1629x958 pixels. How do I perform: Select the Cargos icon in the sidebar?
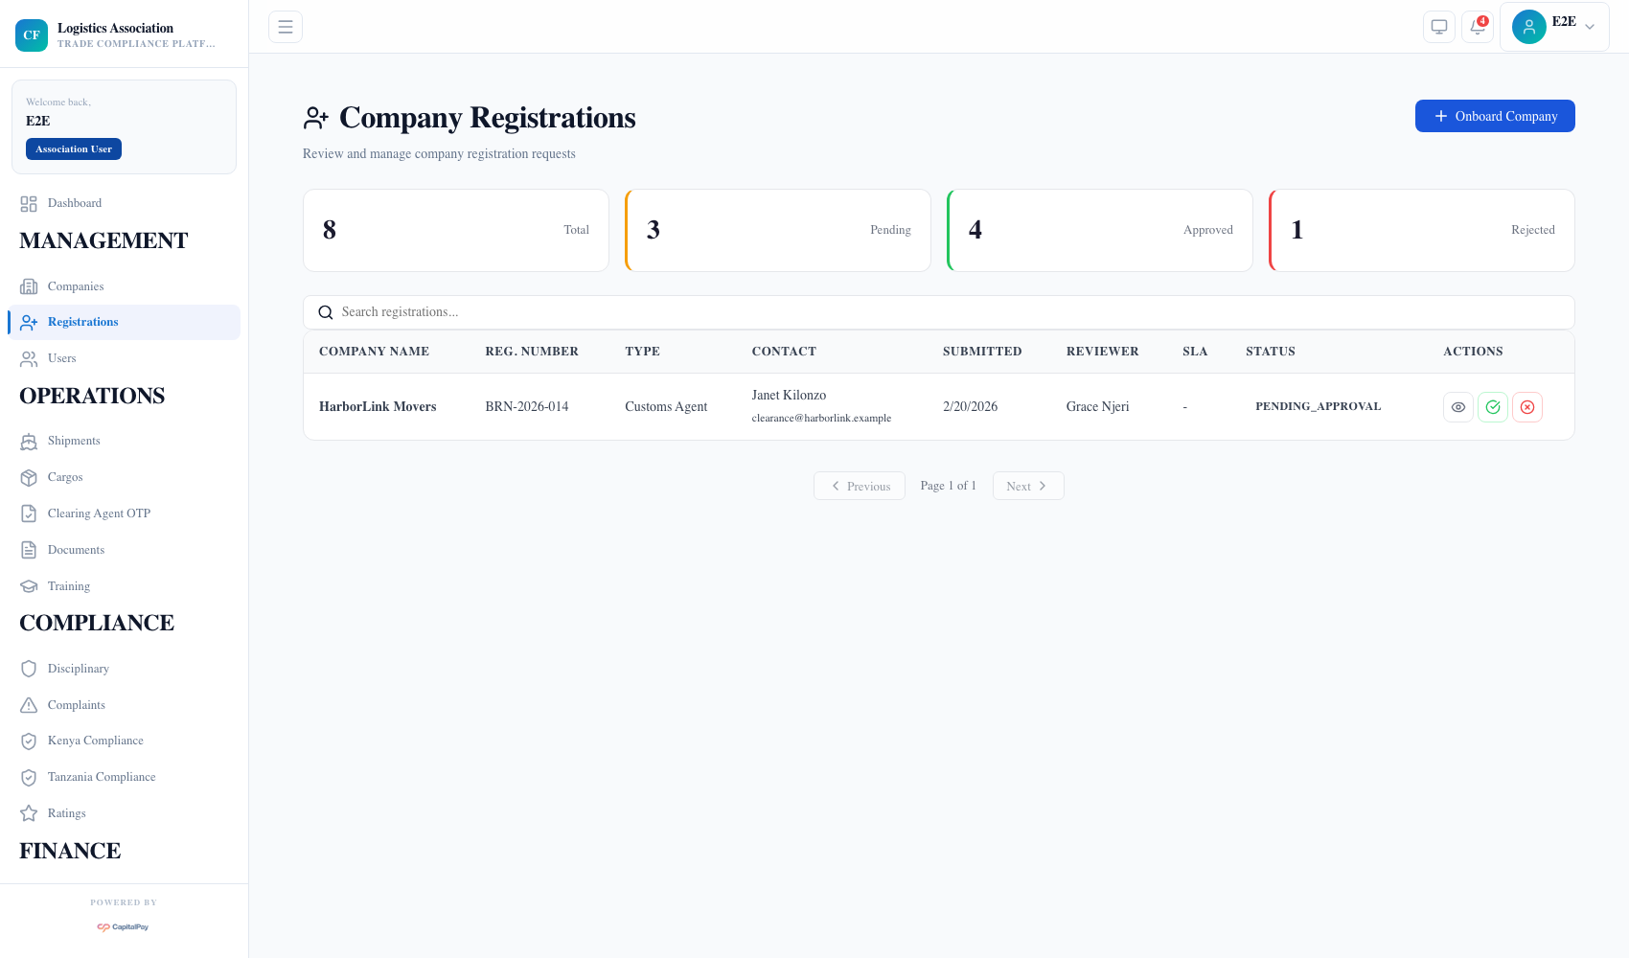point(29,477)
